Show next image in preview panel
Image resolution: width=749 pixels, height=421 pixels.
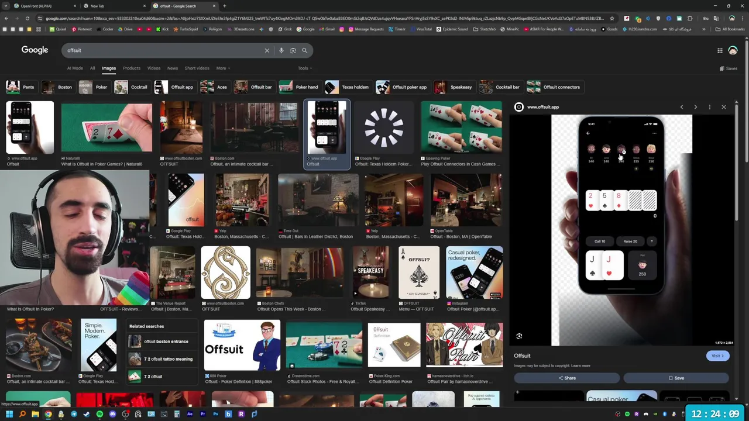tap(695, 107)
